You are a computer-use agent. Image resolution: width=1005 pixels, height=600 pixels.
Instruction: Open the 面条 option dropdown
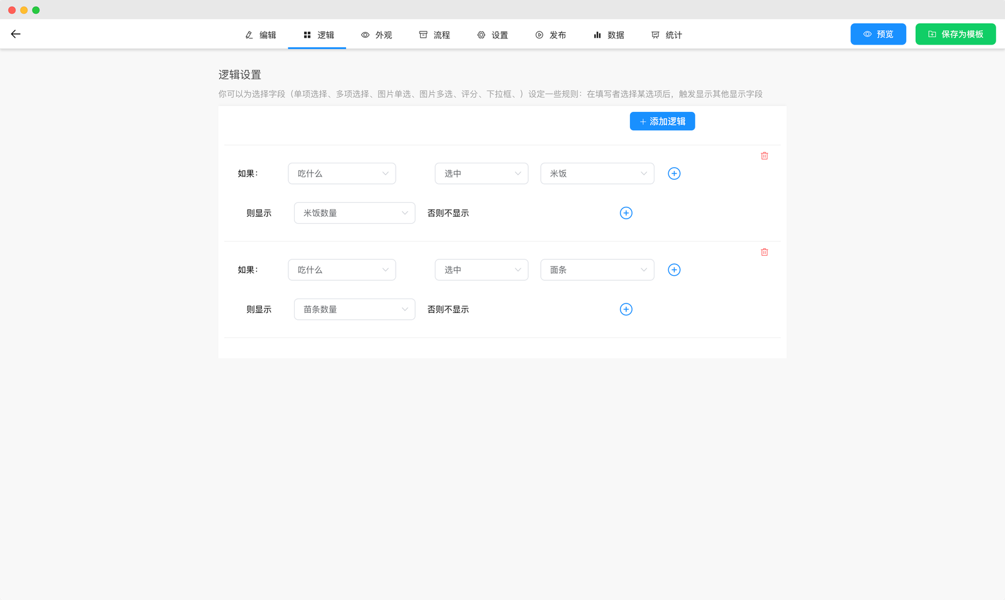(x=597, y=270)
